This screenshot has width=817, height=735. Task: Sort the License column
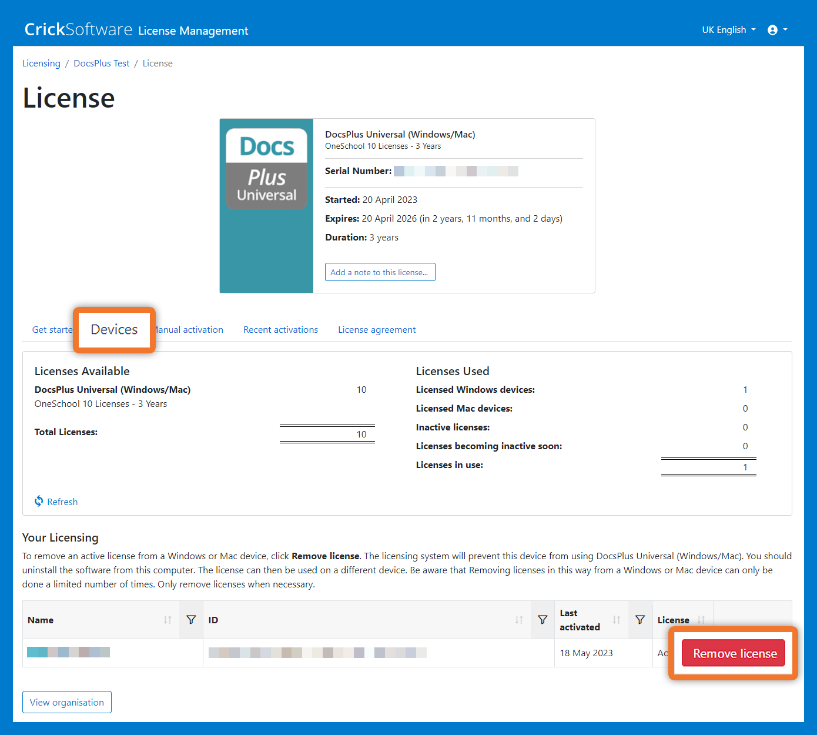point(701,620)
